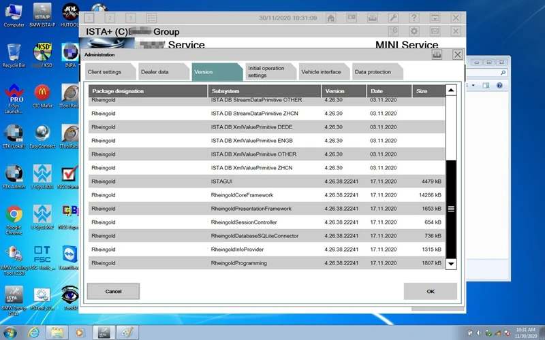The height and width of the screenshot is (340, 545).
Task: Open Recycle Bin on desktop
Action: coord(14,56)
